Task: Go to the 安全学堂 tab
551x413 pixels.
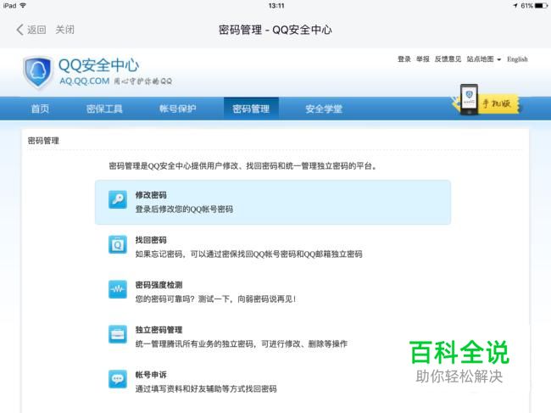Action: [324, 109]
